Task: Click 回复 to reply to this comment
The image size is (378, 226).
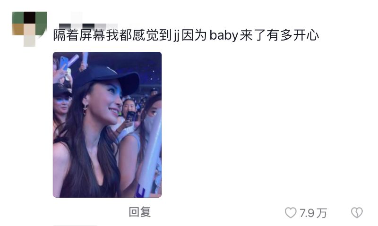Action: click(139, 212)
